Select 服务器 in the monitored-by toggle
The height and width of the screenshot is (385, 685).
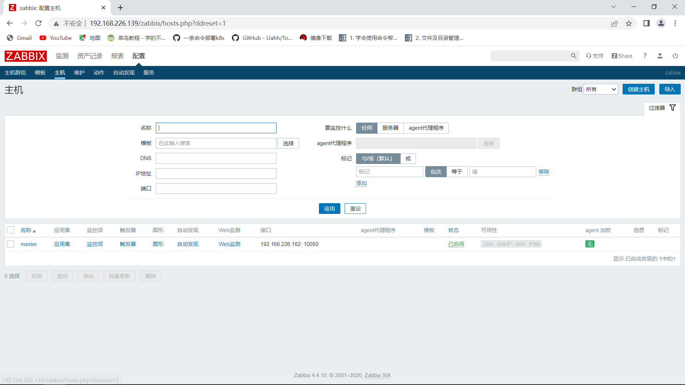coord(390,128)
